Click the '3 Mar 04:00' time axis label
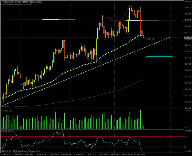Screen dimensions: 192x156 tap(29, 154)
